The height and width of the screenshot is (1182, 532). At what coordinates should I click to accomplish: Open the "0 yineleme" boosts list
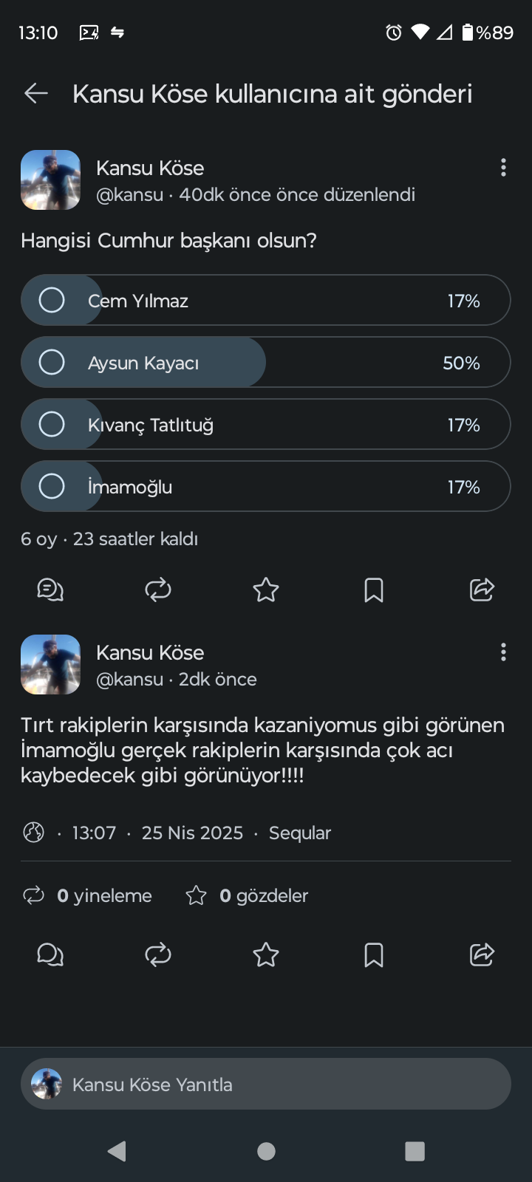point(89,896)
